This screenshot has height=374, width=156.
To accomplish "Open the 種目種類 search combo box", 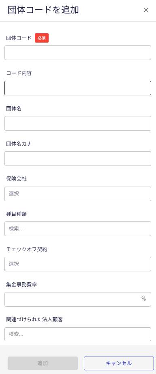I will click(78, 229).
